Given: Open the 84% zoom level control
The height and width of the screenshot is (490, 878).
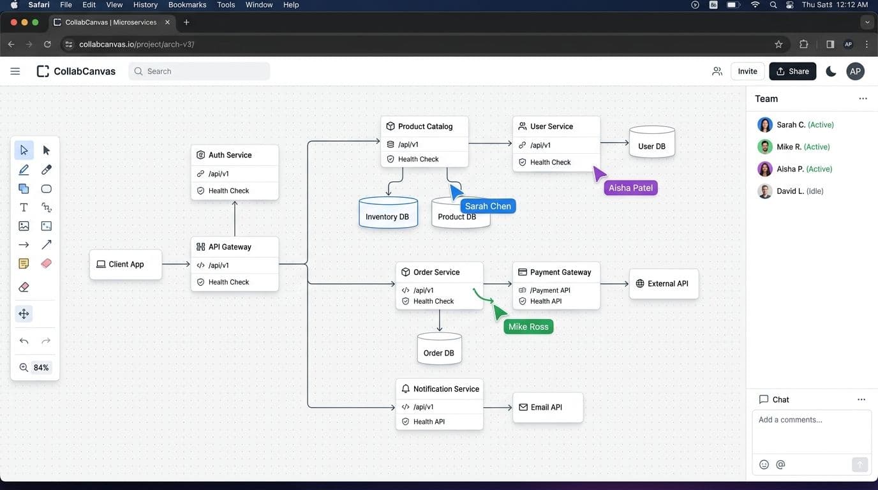Looking at the screenshot, I should 41,367.
